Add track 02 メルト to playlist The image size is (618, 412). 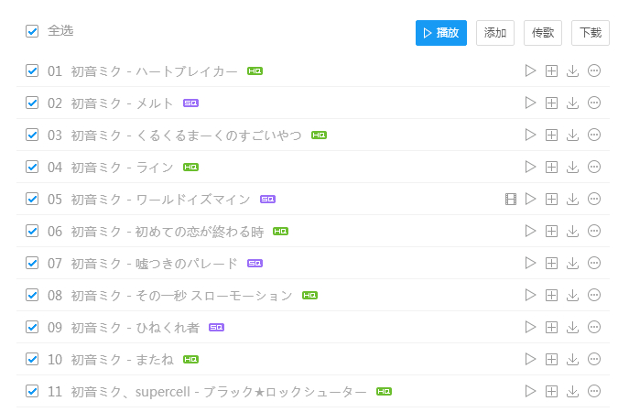[551, 103]
